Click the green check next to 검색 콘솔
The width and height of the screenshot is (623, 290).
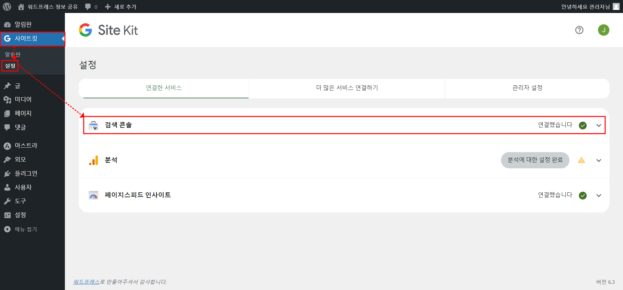[583, 125]
